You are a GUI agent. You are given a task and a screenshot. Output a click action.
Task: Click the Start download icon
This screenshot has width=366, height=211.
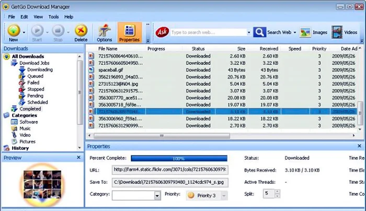[37, 30]
